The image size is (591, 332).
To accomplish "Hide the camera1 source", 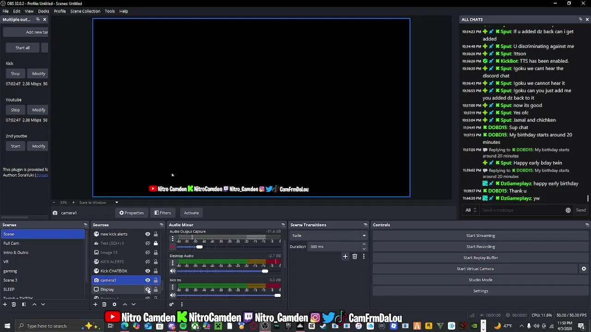I will (x=148, y=280).
